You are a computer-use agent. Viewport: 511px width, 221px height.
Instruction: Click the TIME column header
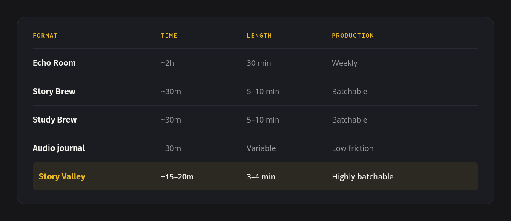pos(169,36)
